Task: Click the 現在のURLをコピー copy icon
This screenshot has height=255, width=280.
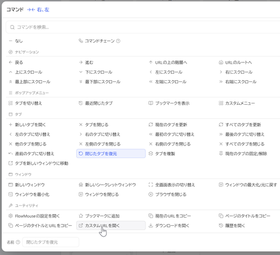Action: coord(151,216)
